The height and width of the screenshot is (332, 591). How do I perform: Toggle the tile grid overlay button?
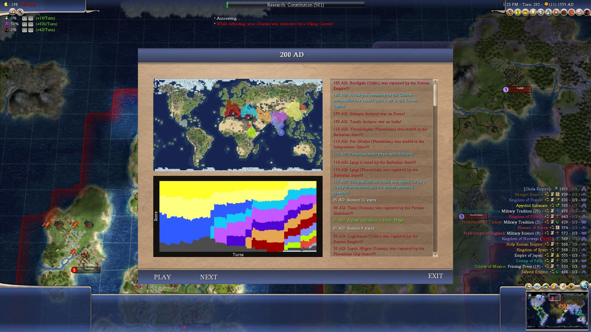(x=537, y=287)
